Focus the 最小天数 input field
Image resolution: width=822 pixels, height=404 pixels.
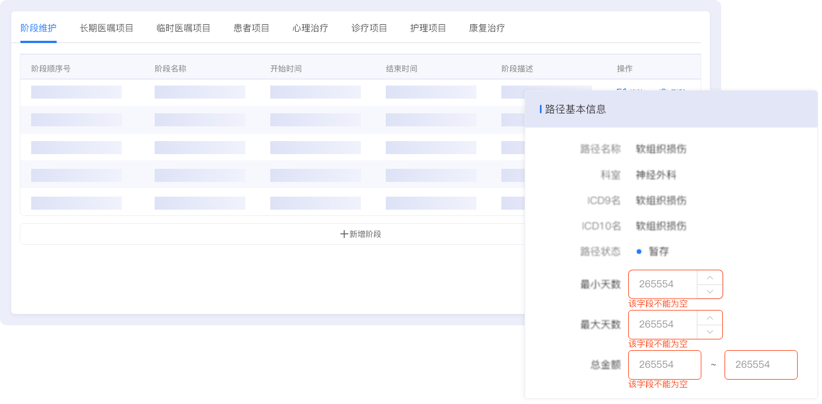(x=663, y=284)
